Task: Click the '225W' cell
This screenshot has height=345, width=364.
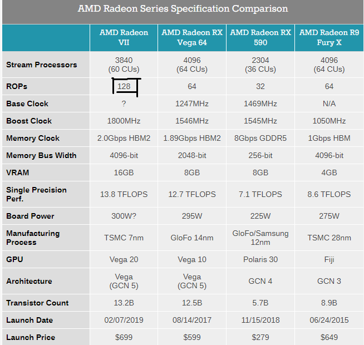Action: 260,216
